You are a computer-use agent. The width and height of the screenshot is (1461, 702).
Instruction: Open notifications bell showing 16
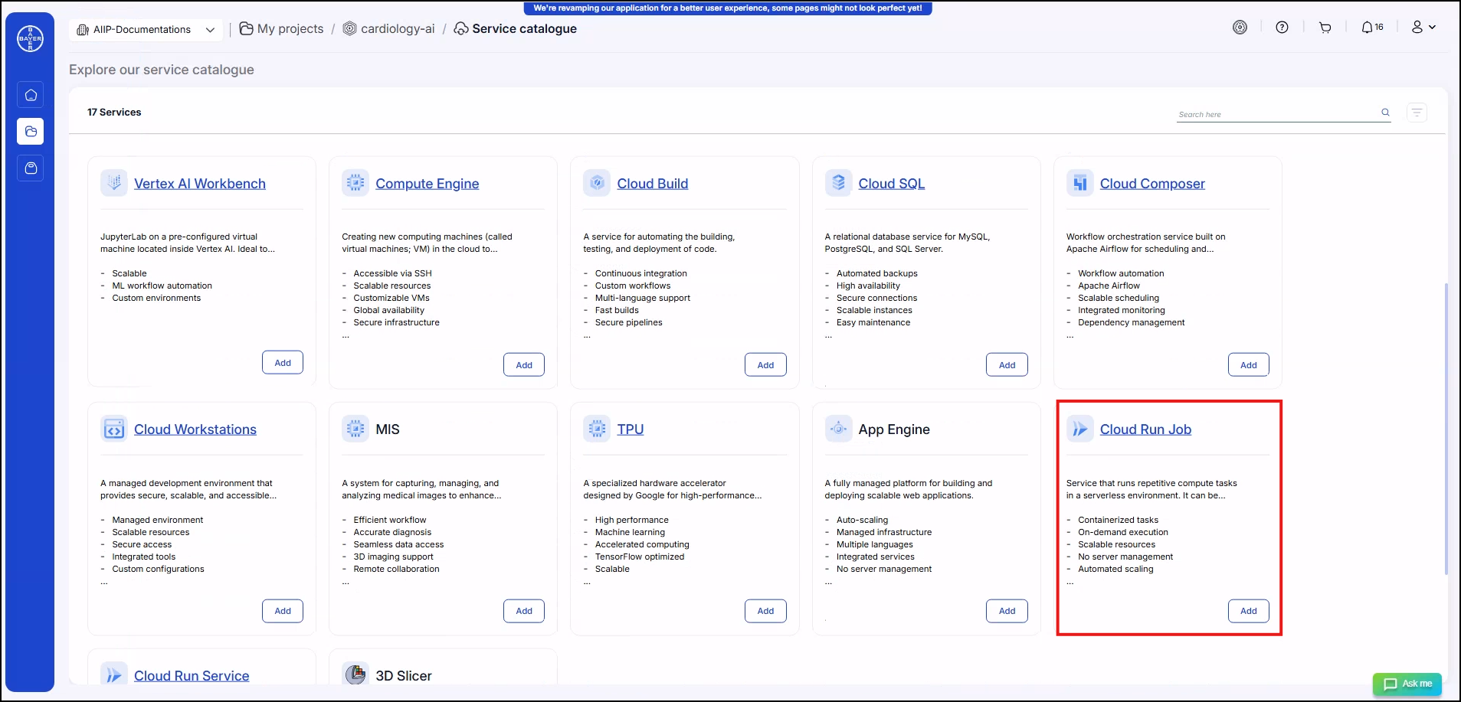pos(1372,28)
